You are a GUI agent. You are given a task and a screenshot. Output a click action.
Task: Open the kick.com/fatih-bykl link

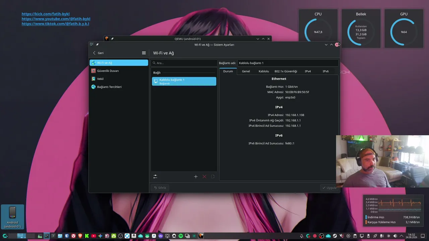pos(46,14)
